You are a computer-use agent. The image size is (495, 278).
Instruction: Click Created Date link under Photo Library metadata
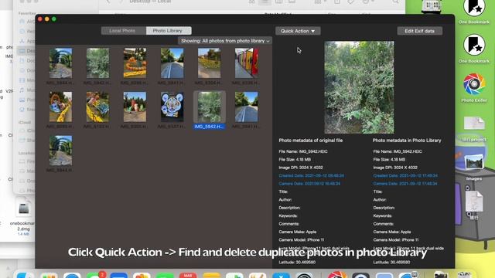click(405, 175)
